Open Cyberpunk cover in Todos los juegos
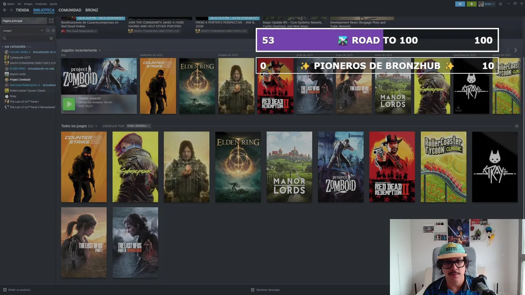The image size is (525, 295). (x=135, y=167)
